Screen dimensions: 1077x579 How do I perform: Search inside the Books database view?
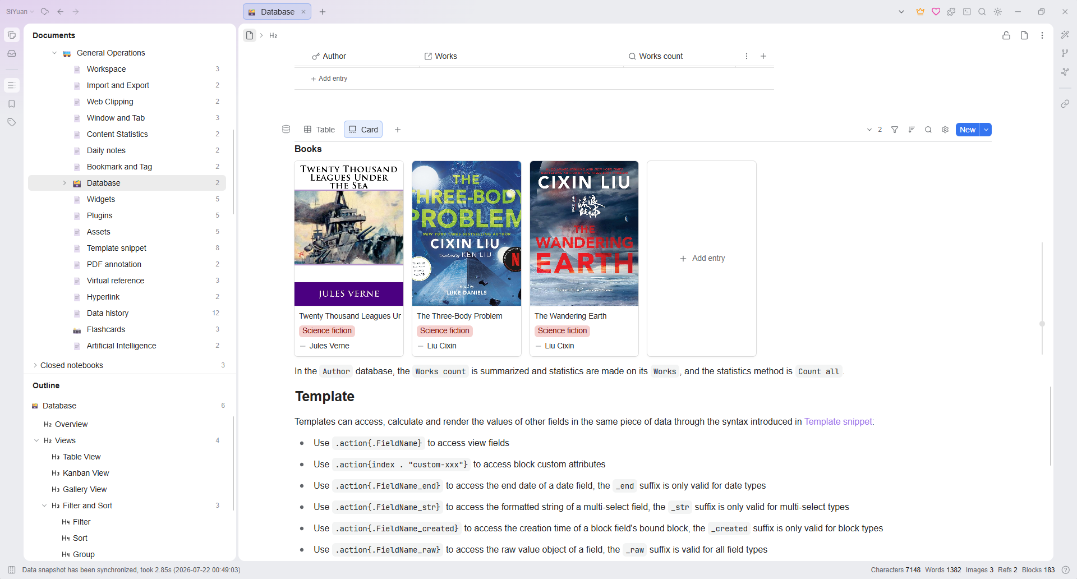coord(928,130)
